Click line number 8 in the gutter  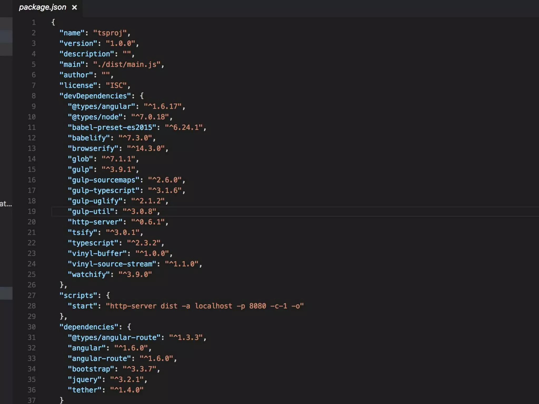34,96
